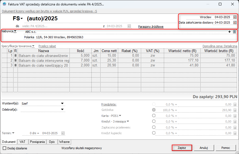Open the Powiązania tab

37,142
